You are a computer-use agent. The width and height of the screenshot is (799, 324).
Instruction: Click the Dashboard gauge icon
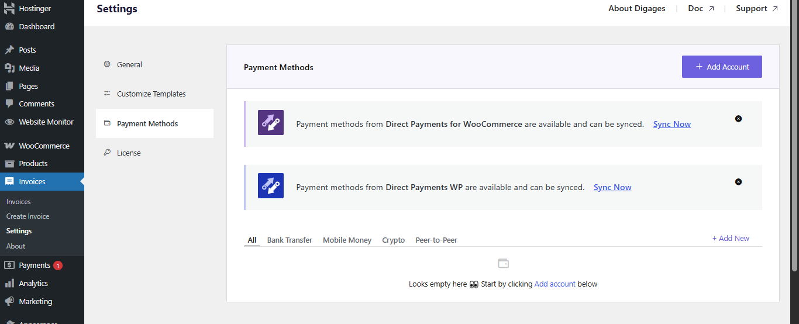[x=9, y=26]
